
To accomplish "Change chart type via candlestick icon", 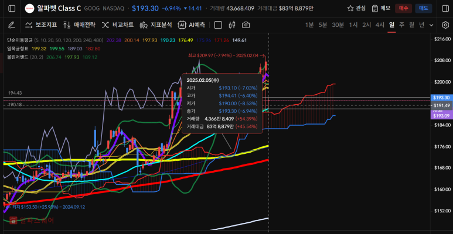I will point(231,25).
